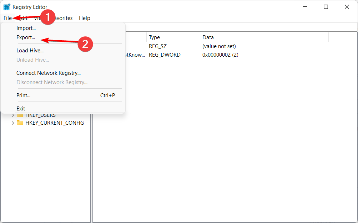Open the Help menu
The image size is (358, 223).
click(85, 18)
